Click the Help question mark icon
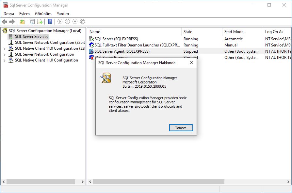This screenshot has height=193, width=292. pos(50,22)
